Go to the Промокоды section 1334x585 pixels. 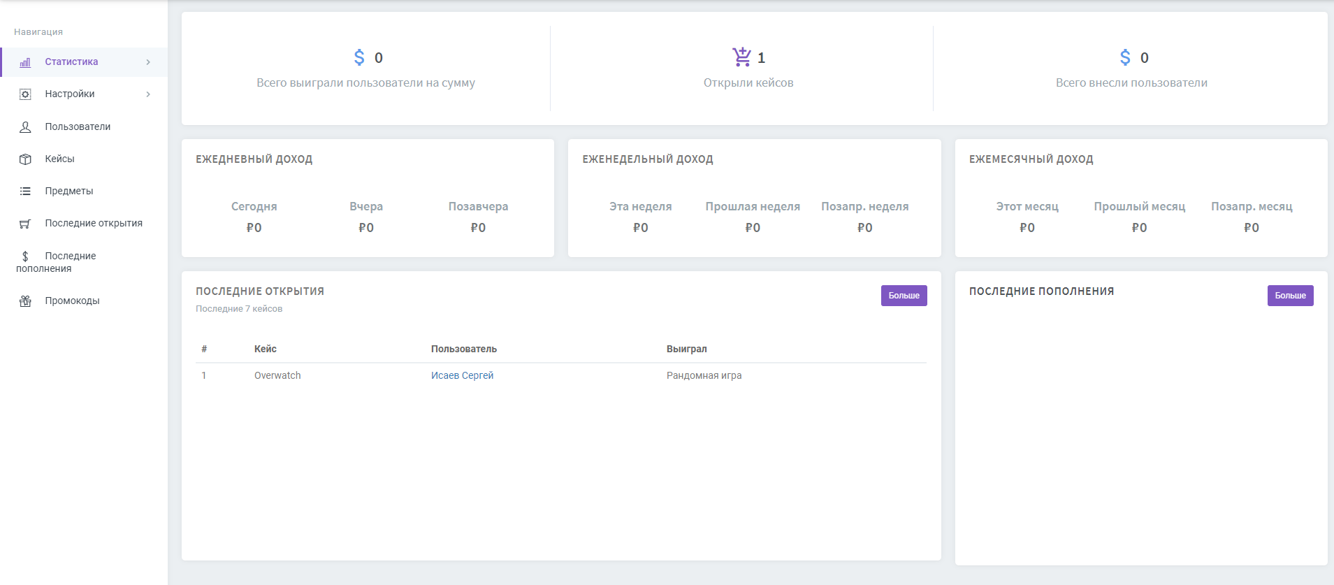(72, 301)
